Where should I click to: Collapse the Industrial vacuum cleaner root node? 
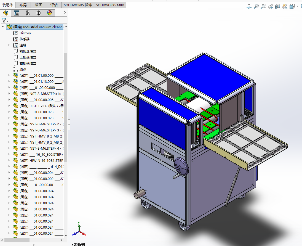pyautogui.click(x=3, y=27)
